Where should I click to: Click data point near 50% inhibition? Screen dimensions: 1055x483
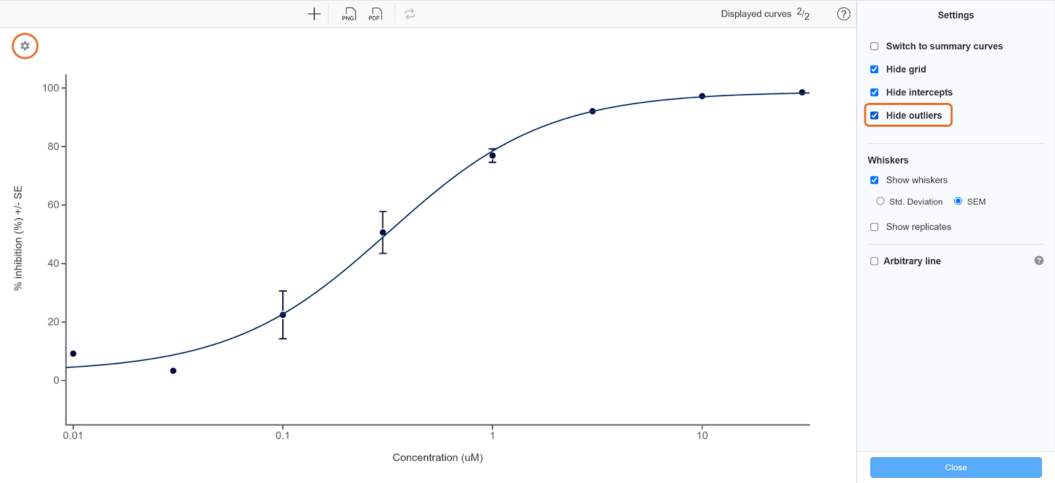382,232
